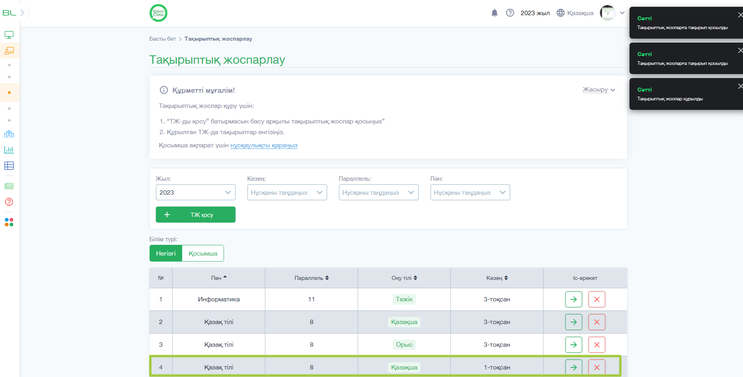Delete row 4 1-тоқсан plan
Image resolution: width=743 pixels, height=377 pixels.
597,367
